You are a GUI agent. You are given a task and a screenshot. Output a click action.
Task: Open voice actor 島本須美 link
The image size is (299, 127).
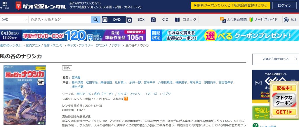[77, 82]
